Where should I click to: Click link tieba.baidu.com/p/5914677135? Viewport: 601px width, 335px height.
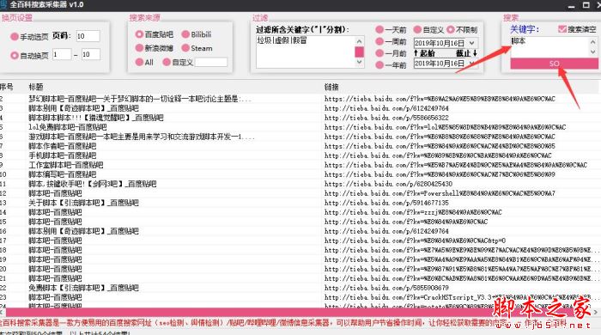point(386,203)
